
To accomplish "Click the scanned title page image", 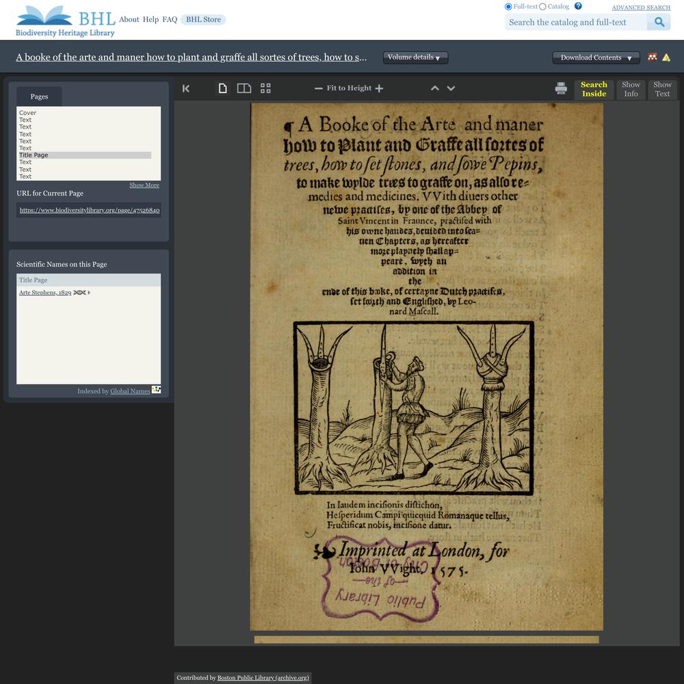I will pyautogui.click(x=426, y=367).
